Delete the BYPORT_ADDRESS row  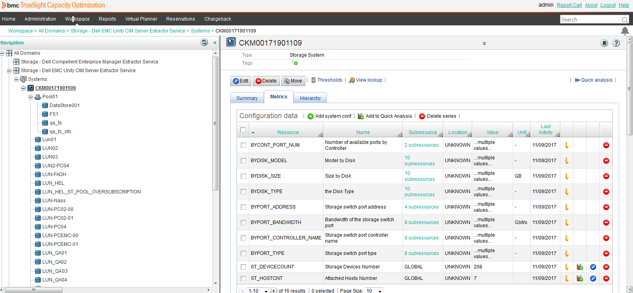point(606,207)
